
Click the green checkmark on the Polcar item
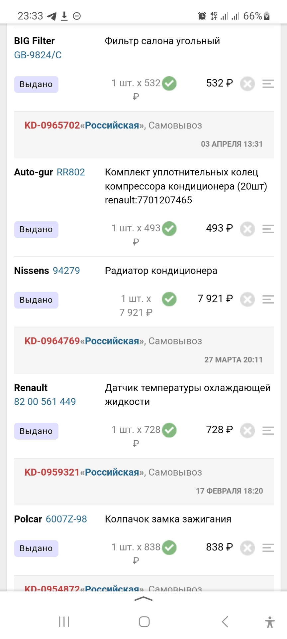[170, 547]
